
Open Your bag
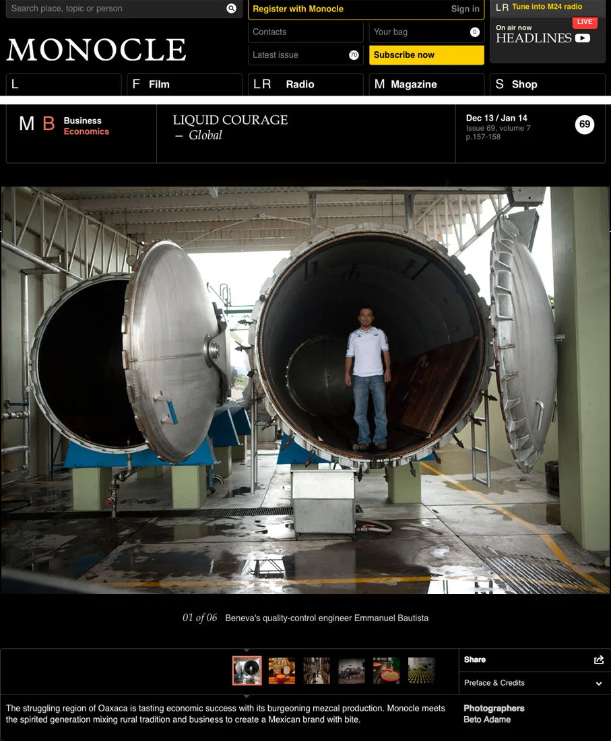[x=426, y=32]
